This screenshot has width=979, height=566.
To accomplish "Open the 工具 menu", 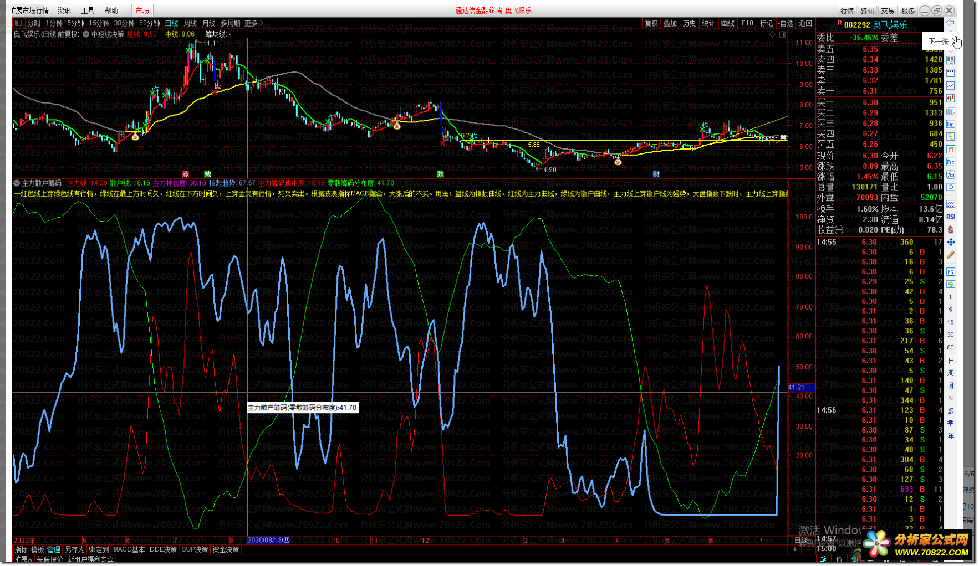I will [x=88, y=11].
